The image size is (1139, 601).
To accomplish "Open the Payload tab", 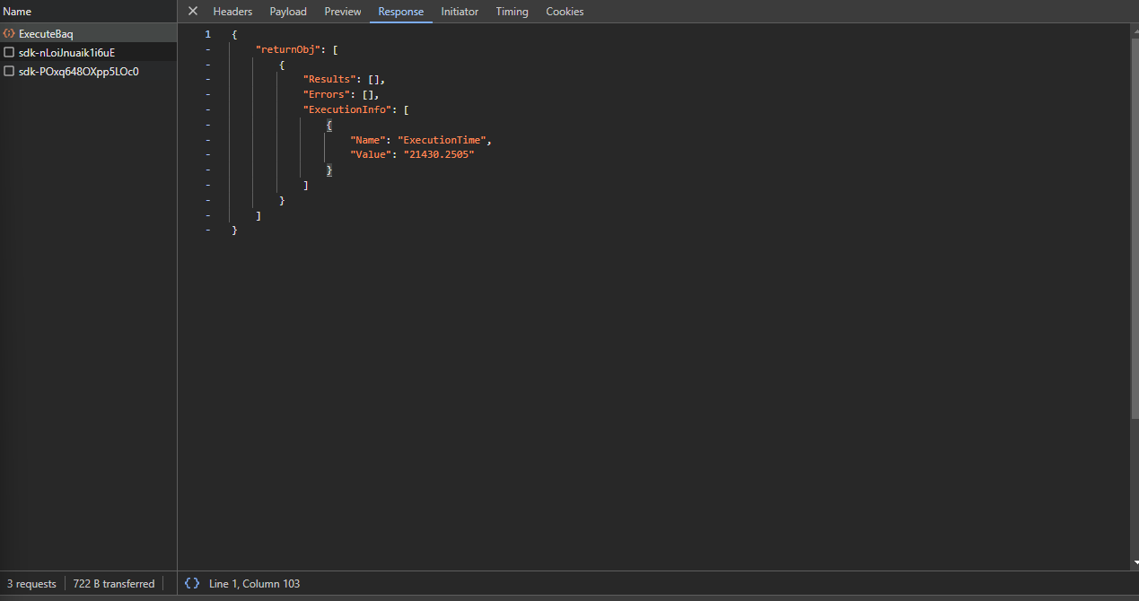I will [288, 12].
